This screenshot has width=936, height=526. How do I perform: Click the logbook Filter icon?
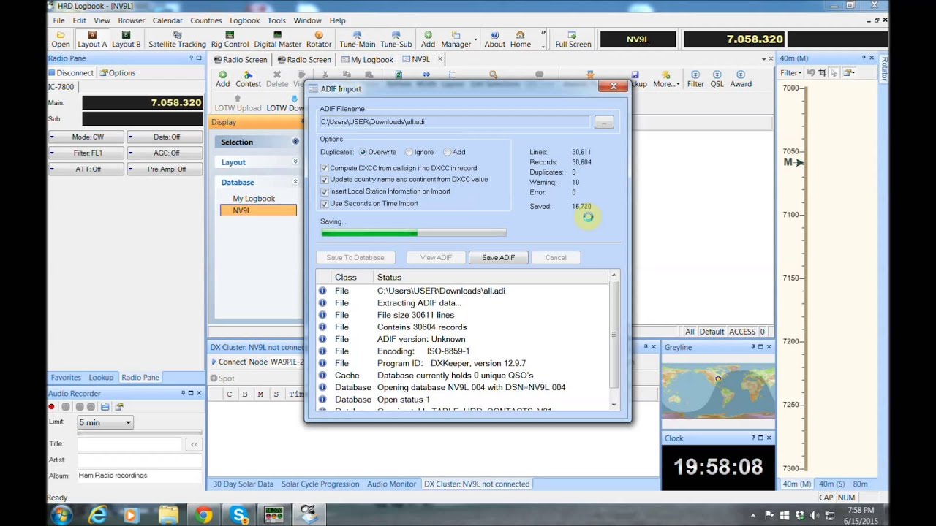coord(695,79)
